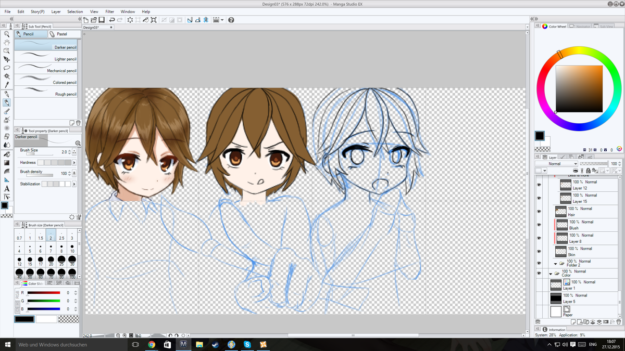The width and height of the screenshot is (625, 351).
Task: Select the Text tool (A)
Action: (x=7, y=188)
